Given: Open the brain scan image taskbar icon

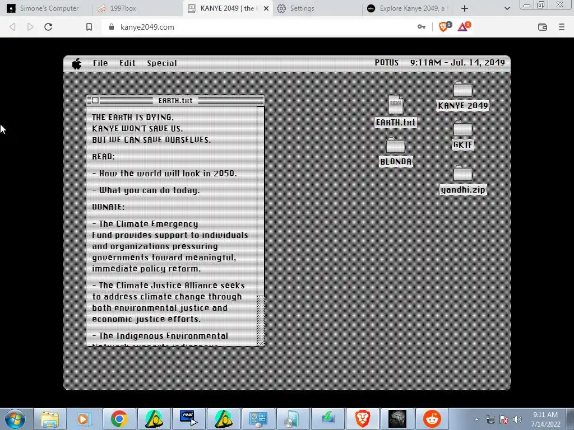Looking at the screenshot, I should click(397, 419).
